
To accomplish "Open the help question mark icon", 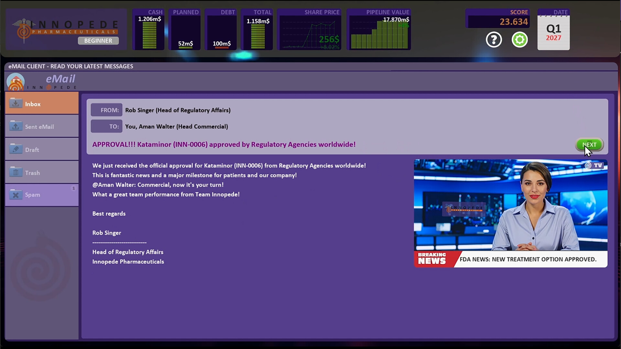I will point(494,39).
